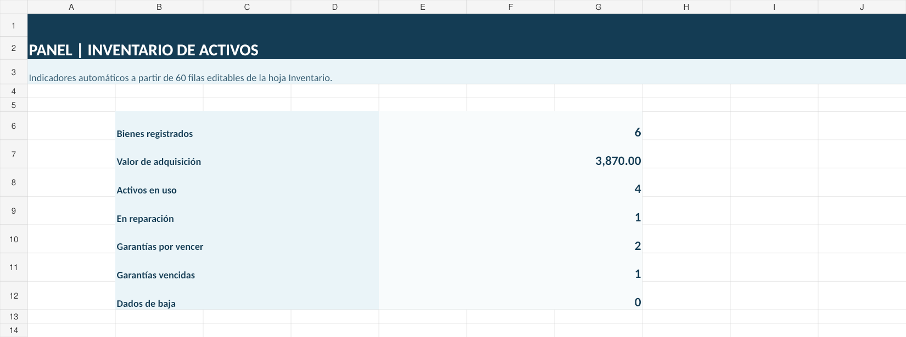Viewport: 906px width, 337px height.
Task: Select row 11 header
Action: tap(14, 267)
